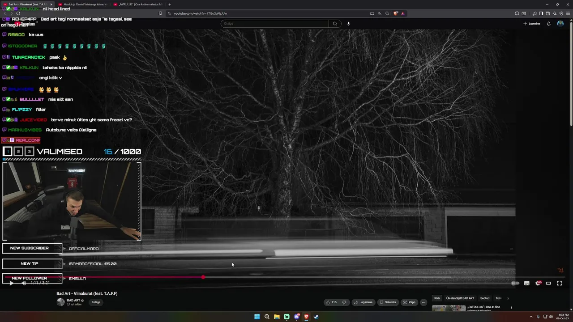Open the browser extensions puzzle icon
573x322 pixels.
coord(517,13)
